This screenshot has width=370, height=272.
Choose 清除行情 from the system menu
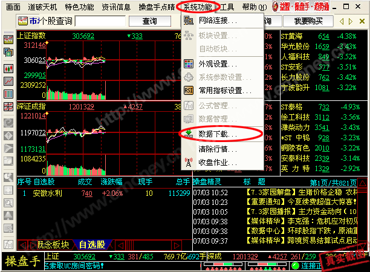point(218,149)
